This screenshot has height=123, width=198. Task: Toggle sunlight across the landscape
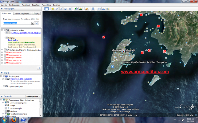tap(80, 9)
